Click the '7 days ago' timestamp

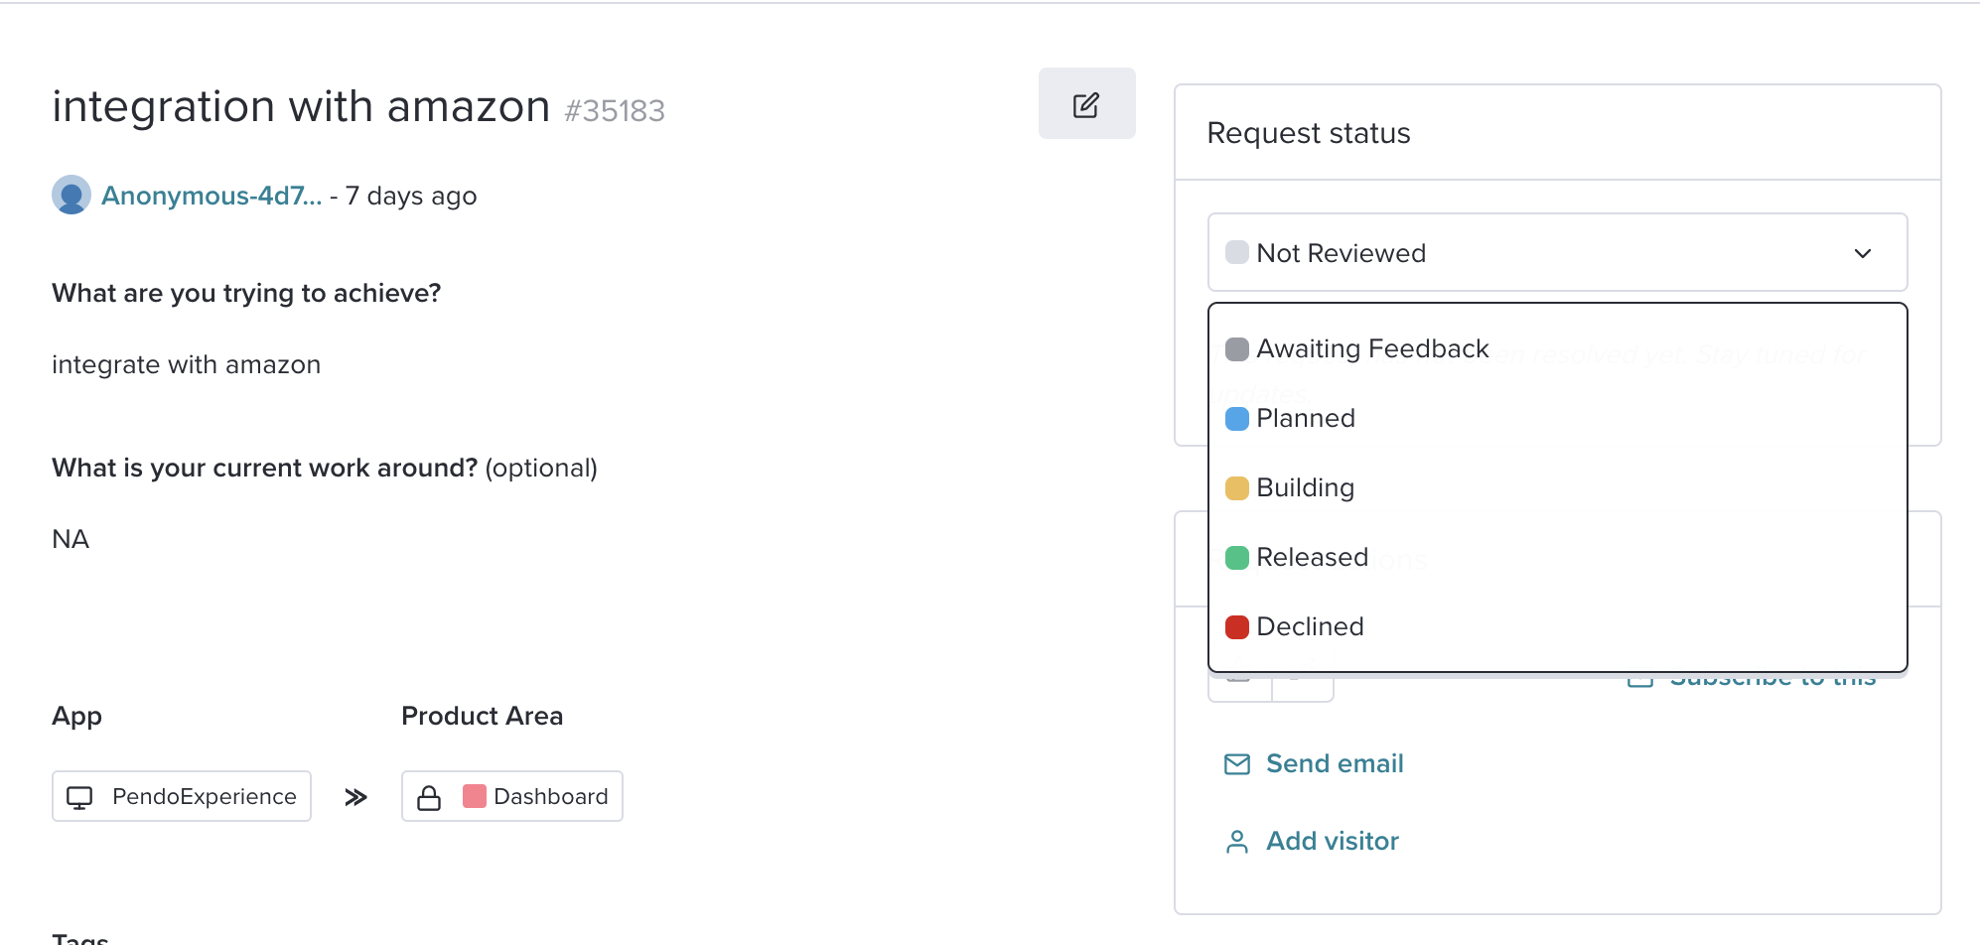pyautogui.click(x=411, y=196)
